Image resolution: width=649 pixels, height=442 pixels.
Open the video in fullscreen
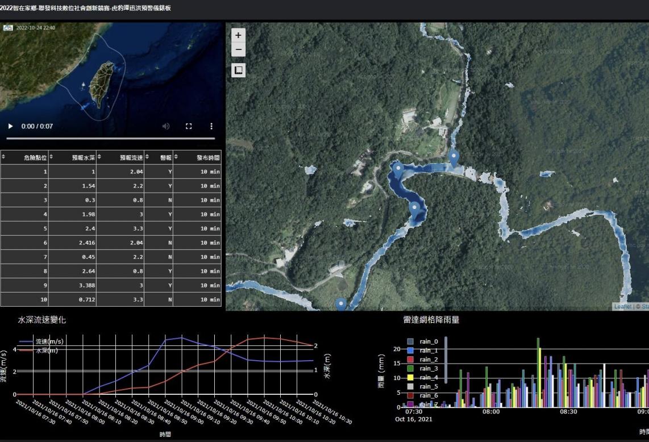[x=189, y=126]
